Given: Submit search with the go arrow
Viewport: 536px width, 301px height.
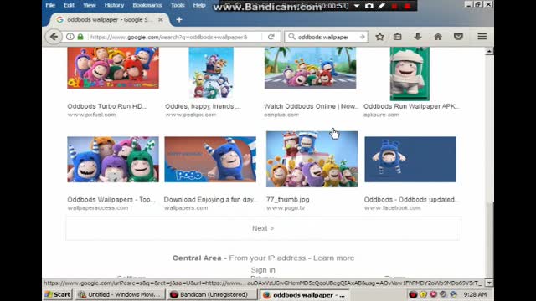Looking at the screenshot, I should [362, 37].
